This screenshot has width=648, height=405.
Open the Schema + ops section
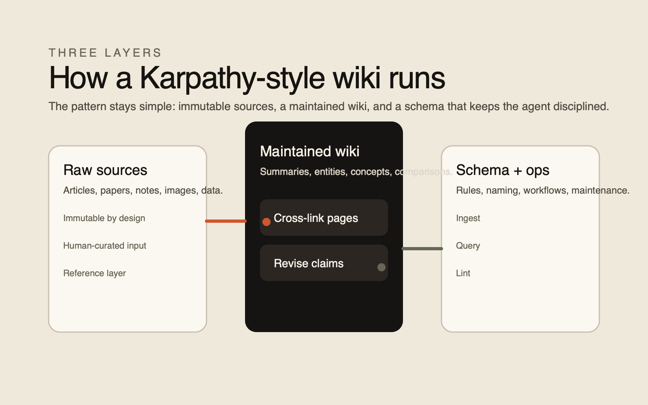pos(503,170)
